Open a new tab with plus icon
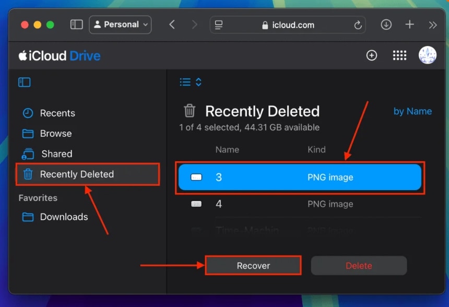The height and width of the screenshot is (307, 449). [x=410, y=25]
